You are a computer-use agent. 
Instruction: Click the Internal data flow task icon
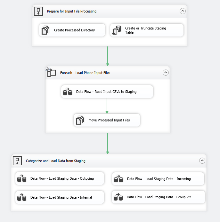[x=22, y=197]
